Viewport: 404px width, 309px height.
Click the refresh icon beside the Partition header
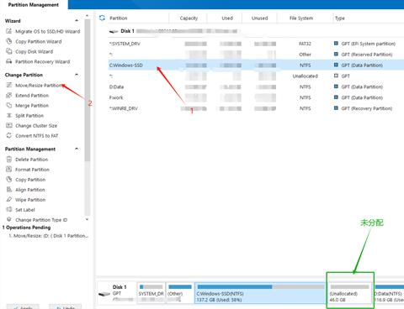102,18
